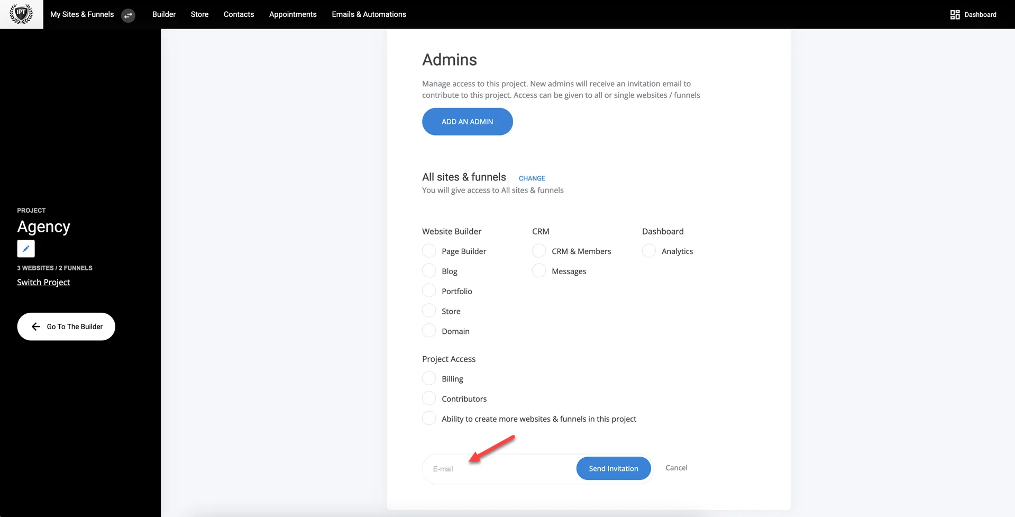Check the Billing option under Project Access
Image resolution: width=1015 pixels, height=517 pixels.
429,378
